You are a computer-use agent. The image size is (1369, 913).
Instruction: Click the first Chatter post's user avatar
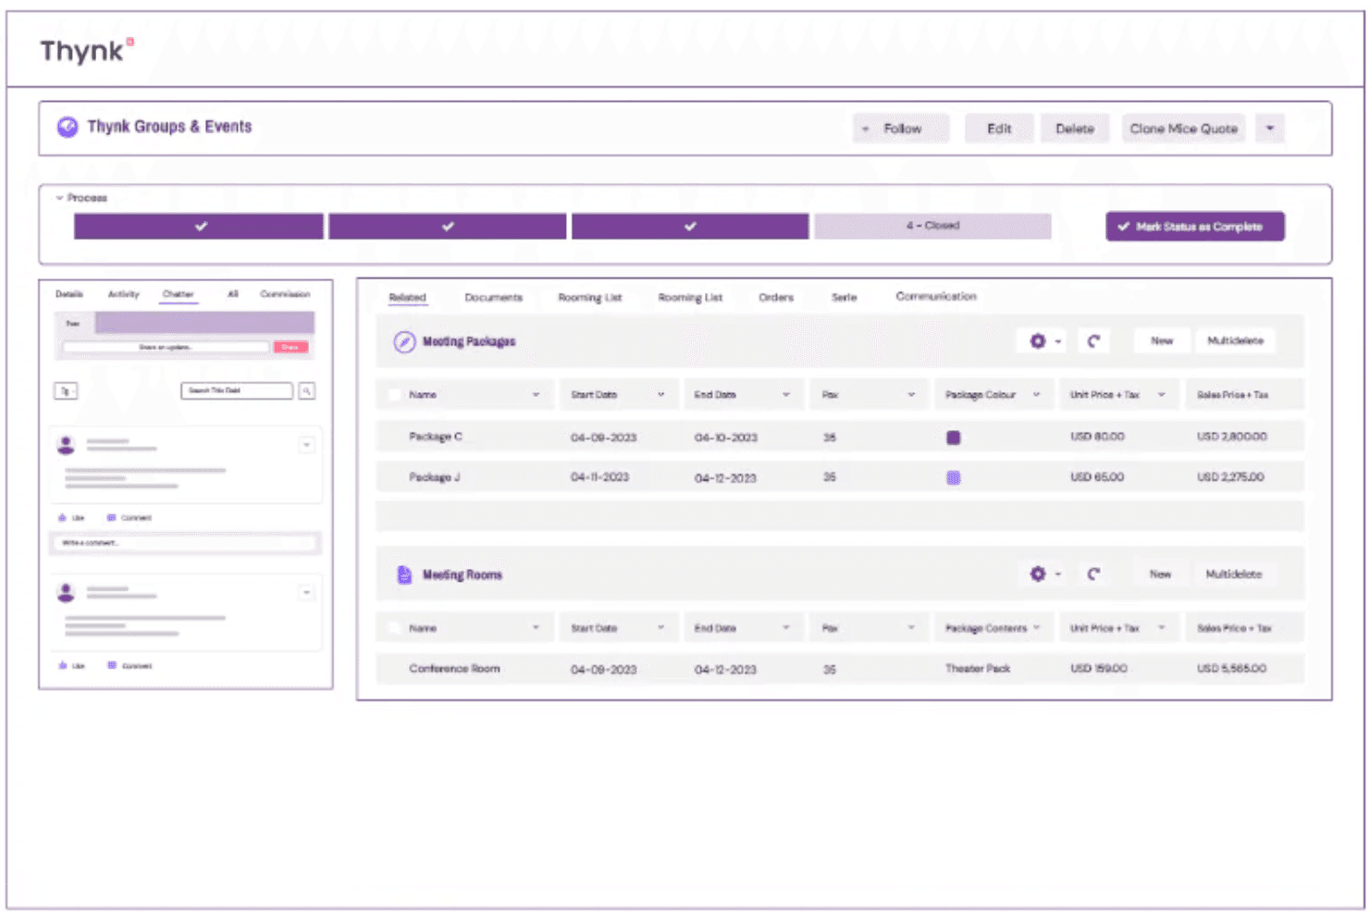coord(66,445)
